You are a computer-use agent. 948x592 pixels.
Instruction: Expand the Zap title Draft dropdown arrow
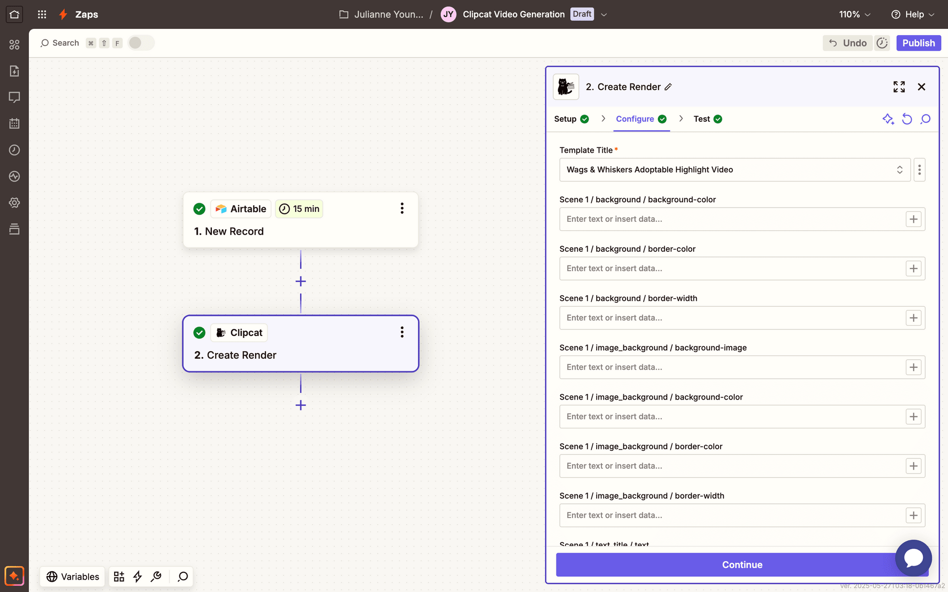point(604,15)
